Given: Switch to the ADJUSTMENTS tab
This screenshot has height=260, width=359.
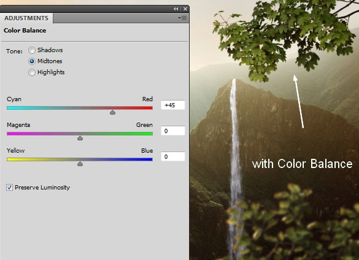Looking at the screenshot, I should point(26,18).
